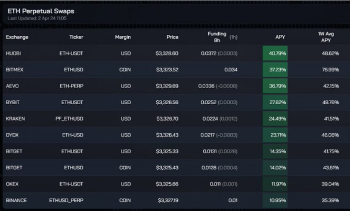The image size is (350, 211).
Task: Click the price $3,325.43
Action: pos(167,168)
